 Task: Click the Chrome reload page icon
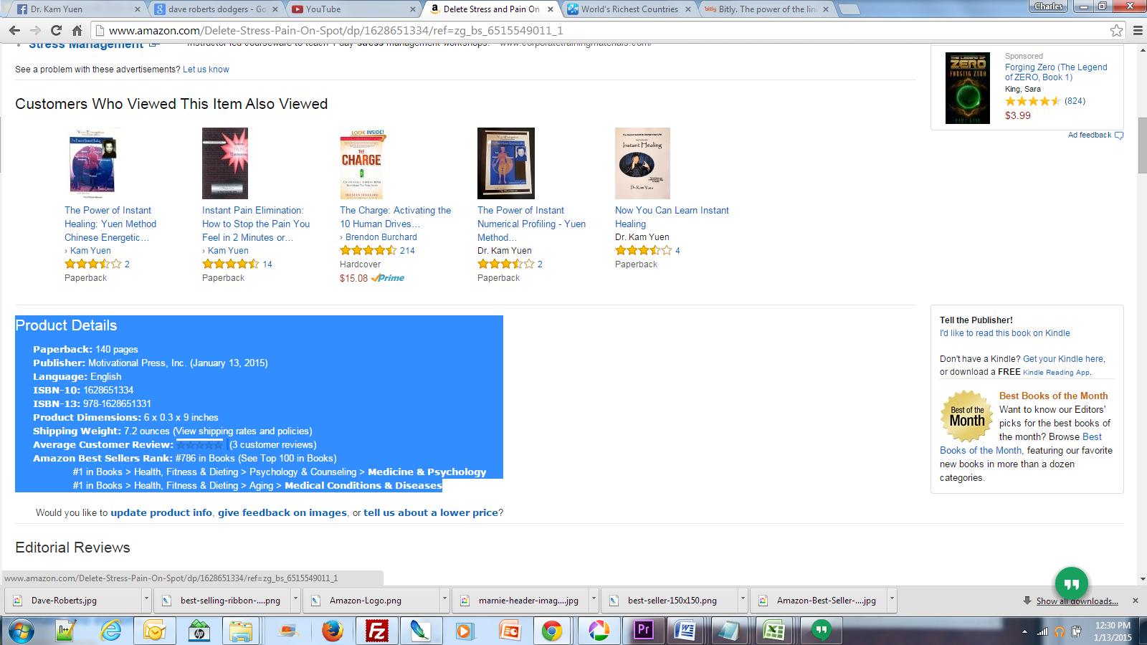56,30
